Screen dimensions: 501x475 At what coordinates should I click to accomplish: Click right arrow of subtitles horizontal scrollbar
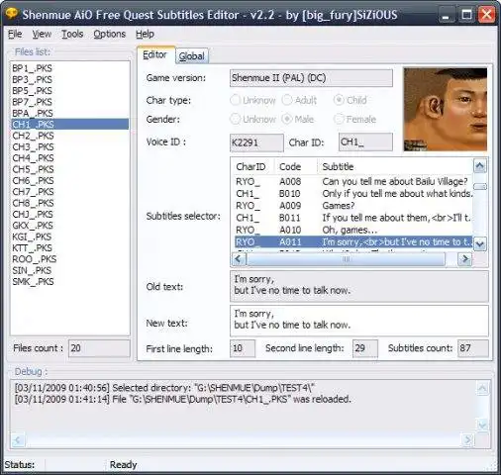pos(465,259)
